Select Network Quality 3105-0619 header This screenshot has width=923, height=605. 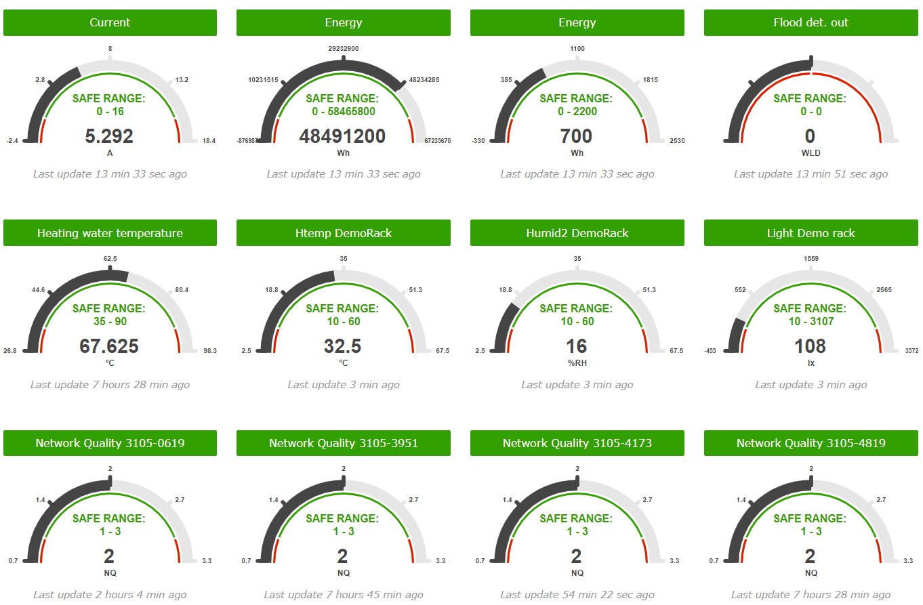[110, 443]
